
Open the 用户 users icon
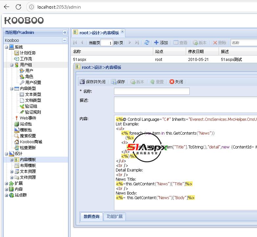(22, 70)
